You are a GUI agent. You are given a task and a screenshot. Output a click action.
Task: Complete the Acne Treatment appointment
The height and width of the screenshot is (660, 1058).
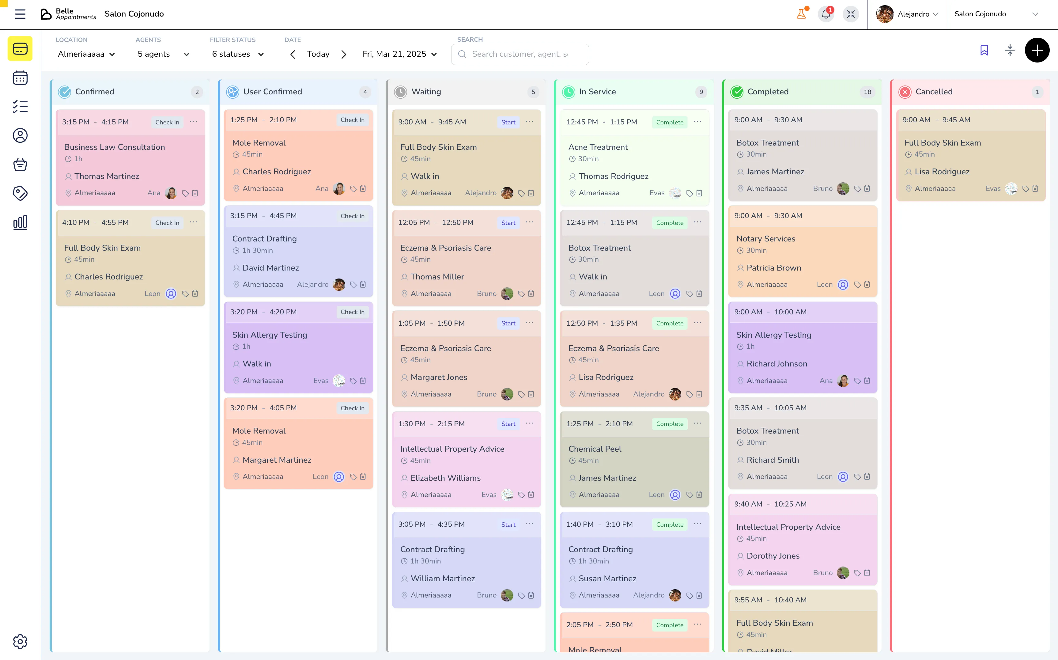tap(669, 122)
